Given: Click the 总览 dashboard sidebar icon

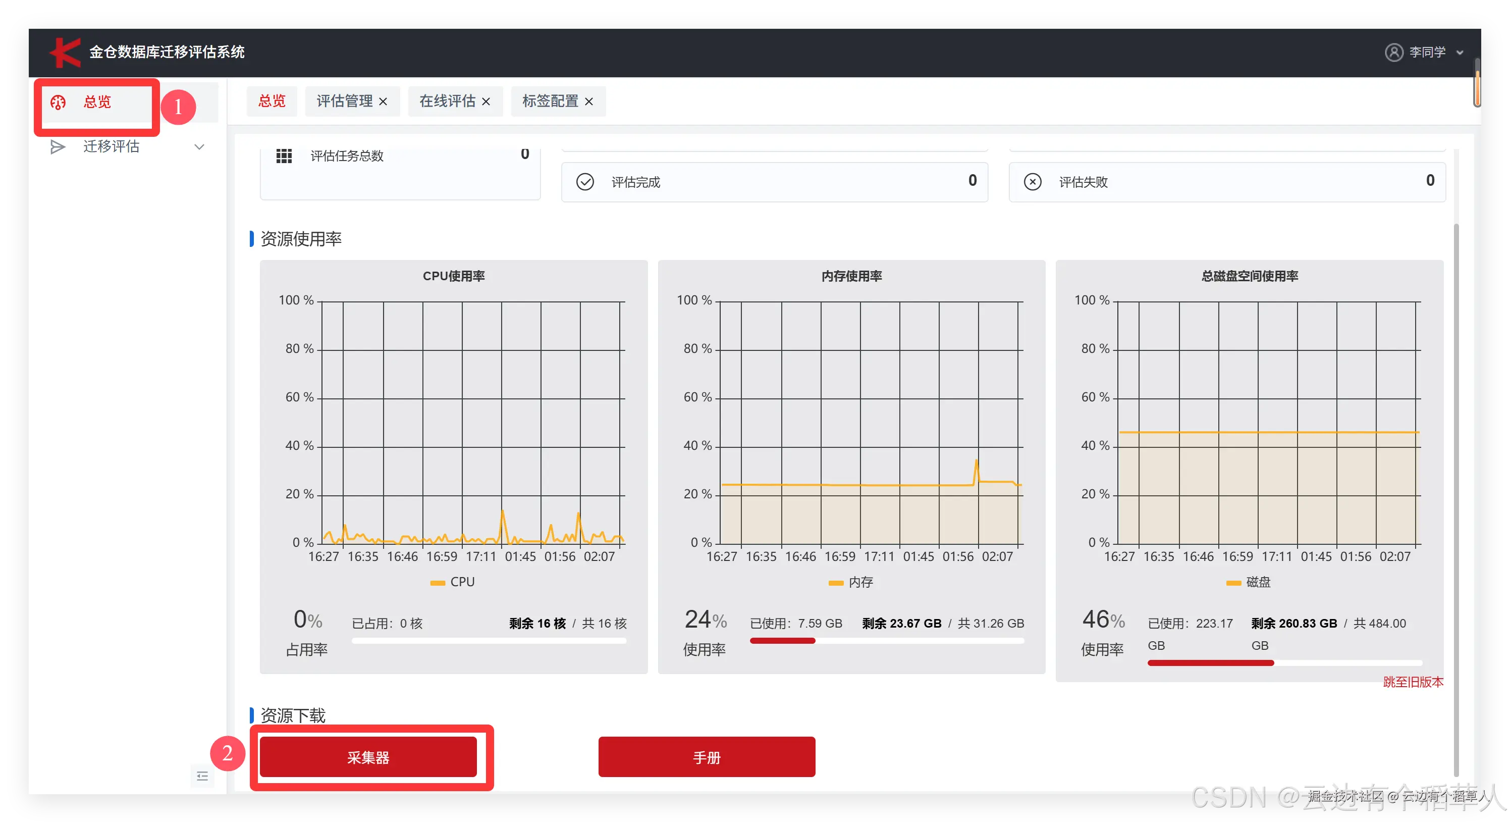Looking at the screenshot, I should click(x=58, y=102).
